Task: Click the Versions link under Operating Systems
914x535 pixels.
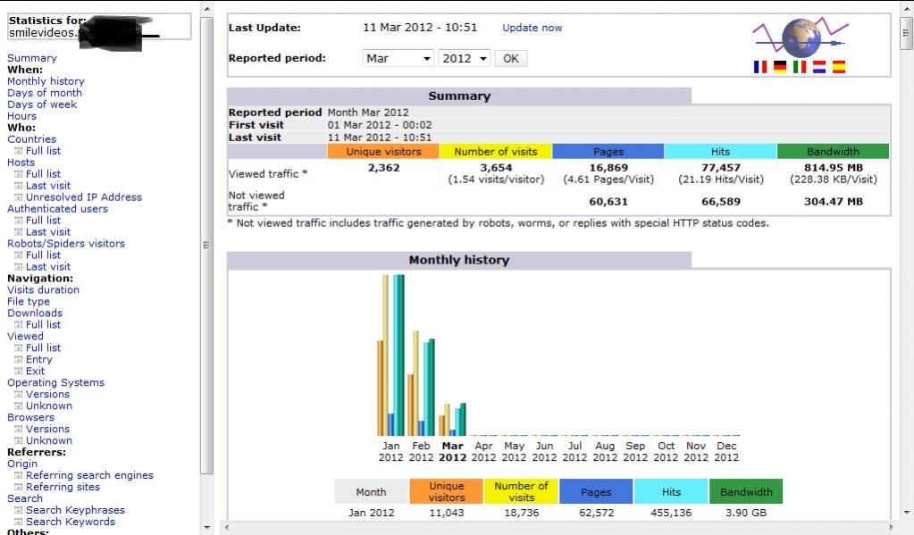Action: point(47,395)
